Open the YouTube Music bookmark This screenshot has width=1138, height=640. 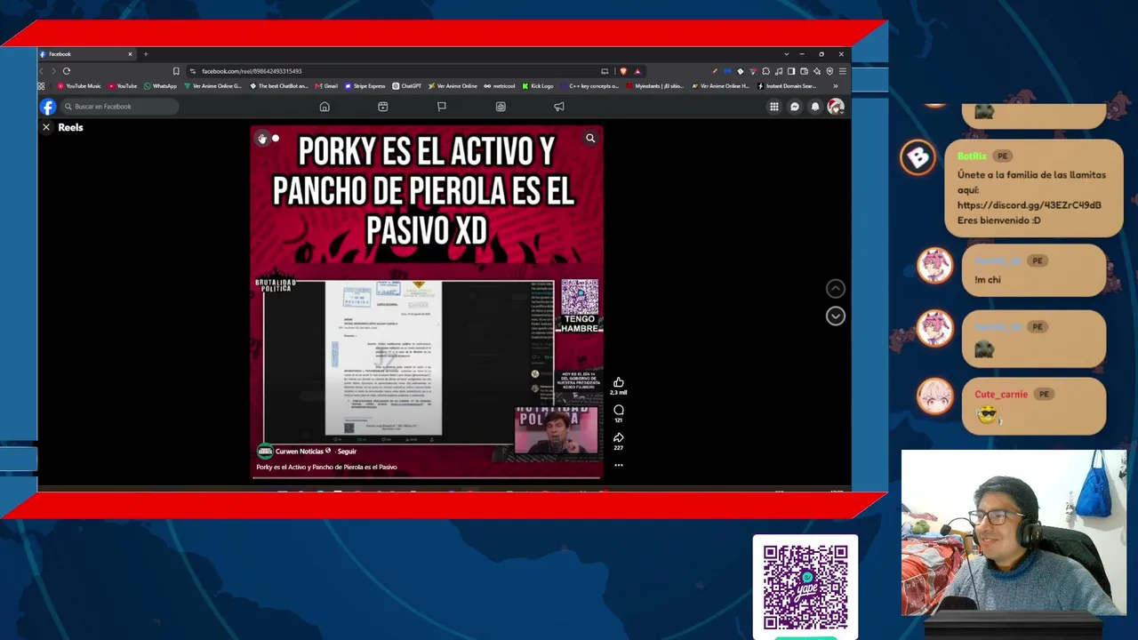[x=79, y=86]
